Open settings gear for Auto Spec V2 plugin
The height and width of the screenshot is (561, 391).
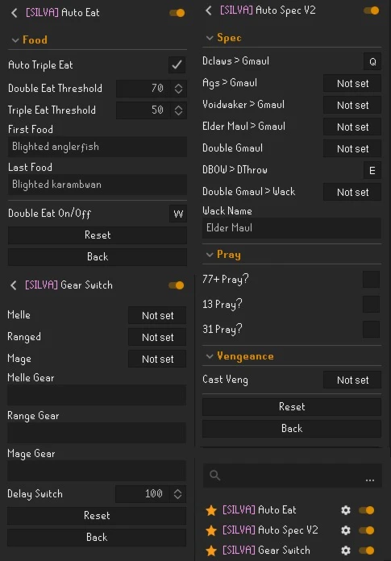(x=346, y=530)
